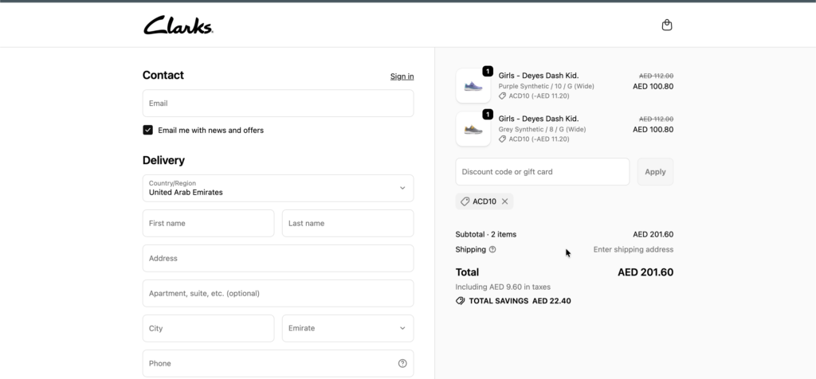Click the Delivery heading
This screenshot has height=379, width=816.
pos(163,161)
